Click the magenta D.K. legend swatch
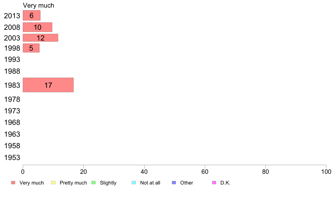The height and width of the screenshot is (207, 334). (x=214, y=183)
